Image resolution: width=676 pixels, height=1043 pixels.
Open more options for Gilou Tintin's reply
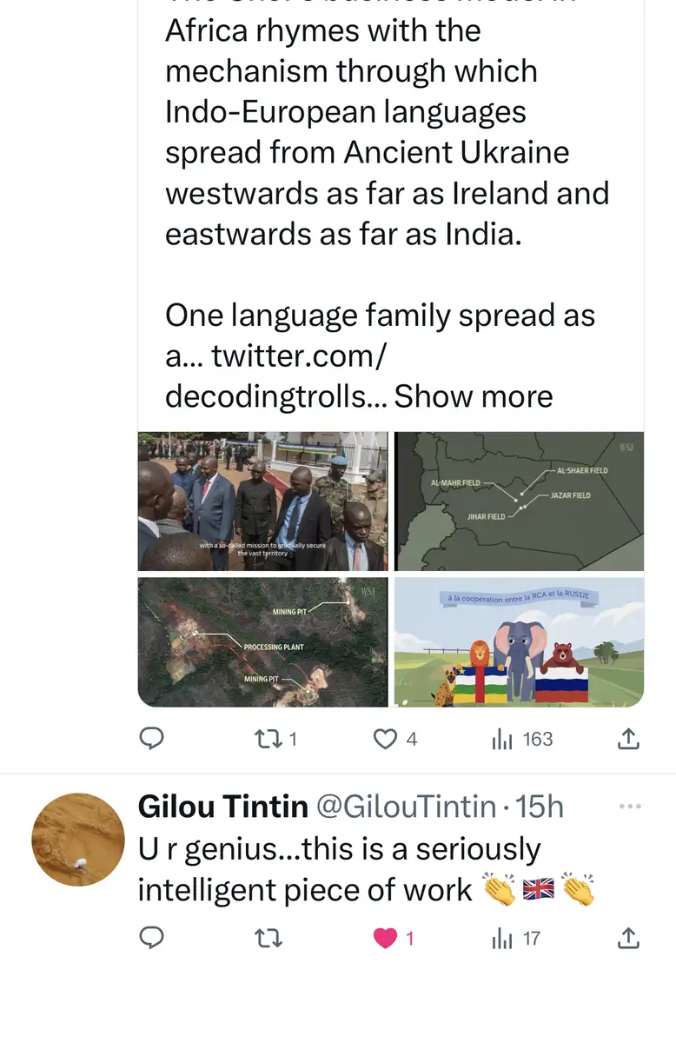pos(629,807)
